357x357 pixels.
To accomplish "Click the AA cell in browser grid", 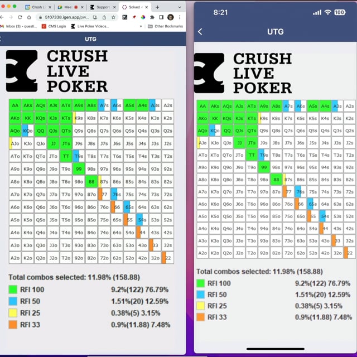I will 15,105.
